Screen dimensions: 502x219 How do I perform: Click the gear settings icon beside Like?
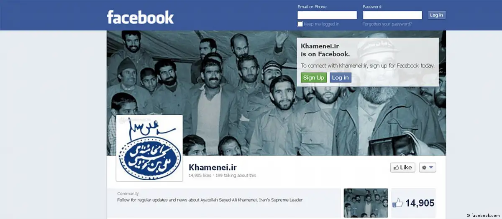point(424,167)
